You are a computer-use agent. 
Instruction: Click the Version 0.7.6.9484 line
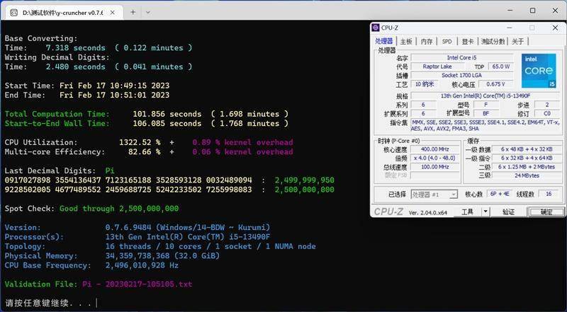[x=137, y=228]
